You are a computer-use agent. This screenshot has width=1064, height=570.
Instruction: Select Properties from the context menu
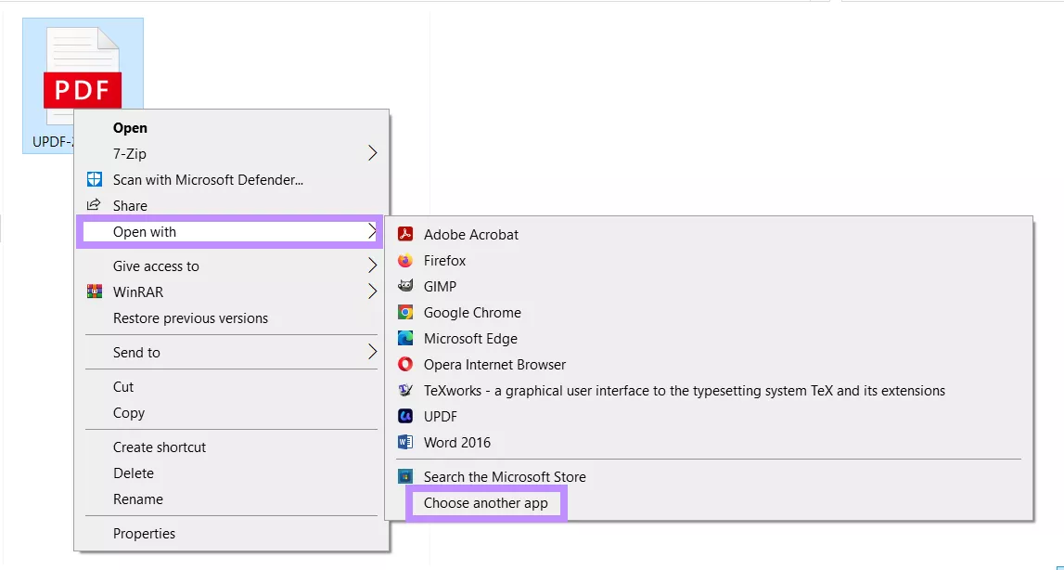tap(144, 533)
